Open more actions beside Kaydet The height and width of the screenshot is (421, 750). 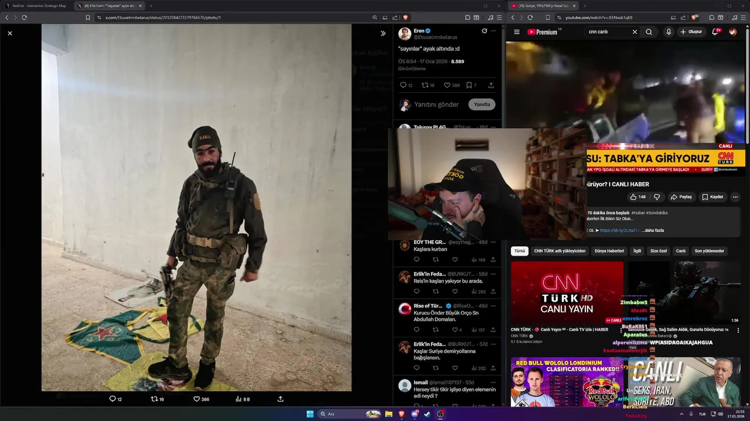tap(735, 197)
